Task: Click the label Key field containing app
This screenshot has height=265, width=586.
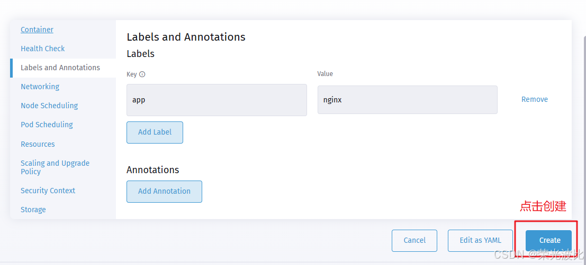Action: (217, 100)
